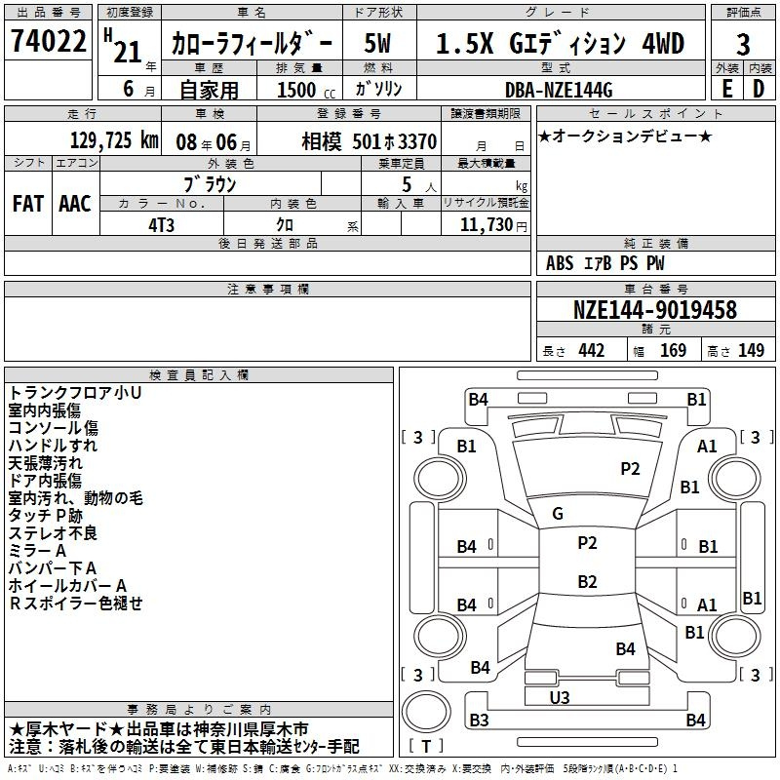780x780 pixels.
Task: Click the B2 roof damage marker
Action: (587, 582)
